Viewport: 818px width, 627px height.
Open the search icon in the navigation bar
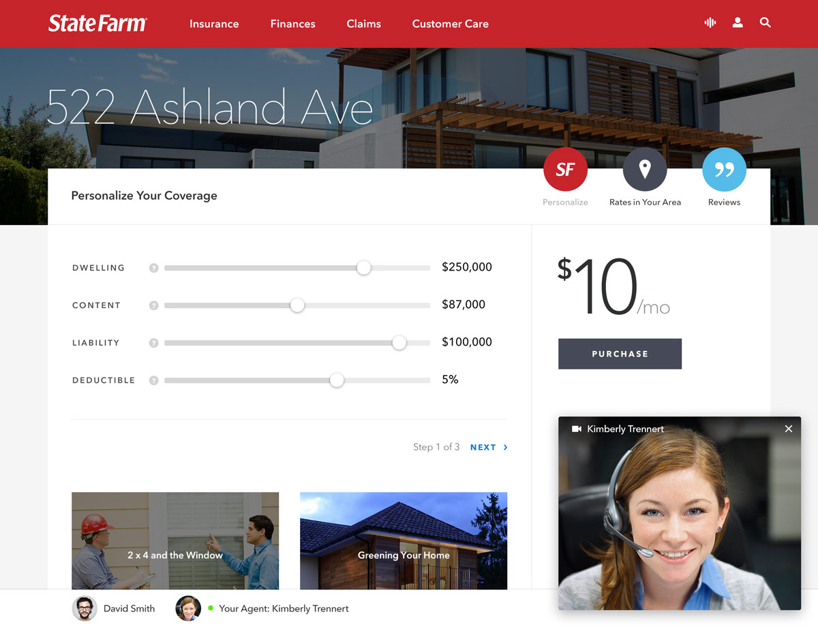[765, 22]
